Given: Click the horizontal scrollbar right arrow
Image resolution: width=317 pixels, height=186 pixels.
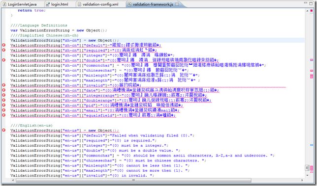Looking at the screenshot, I should point(302,180).
